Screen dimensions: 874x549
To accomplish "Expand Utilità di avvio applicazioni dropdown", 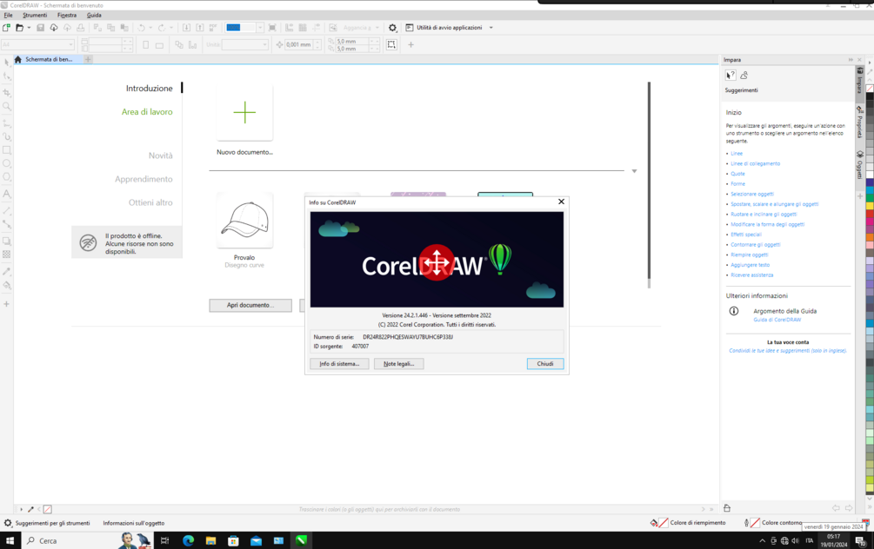I will pyautogui.click(x=491, y=27).
